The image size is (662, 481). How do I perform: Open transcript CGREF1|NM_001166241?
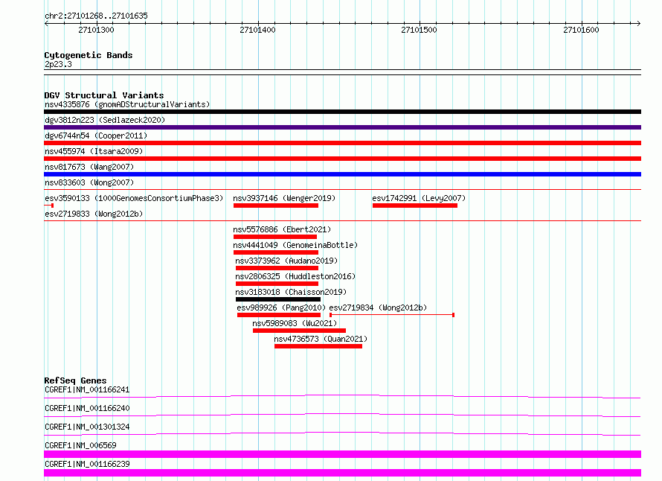pos(87,389)
